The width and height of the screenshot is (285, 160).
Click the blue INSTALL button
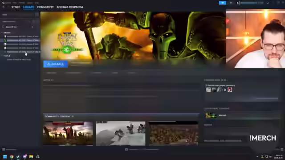pos(56,64)
